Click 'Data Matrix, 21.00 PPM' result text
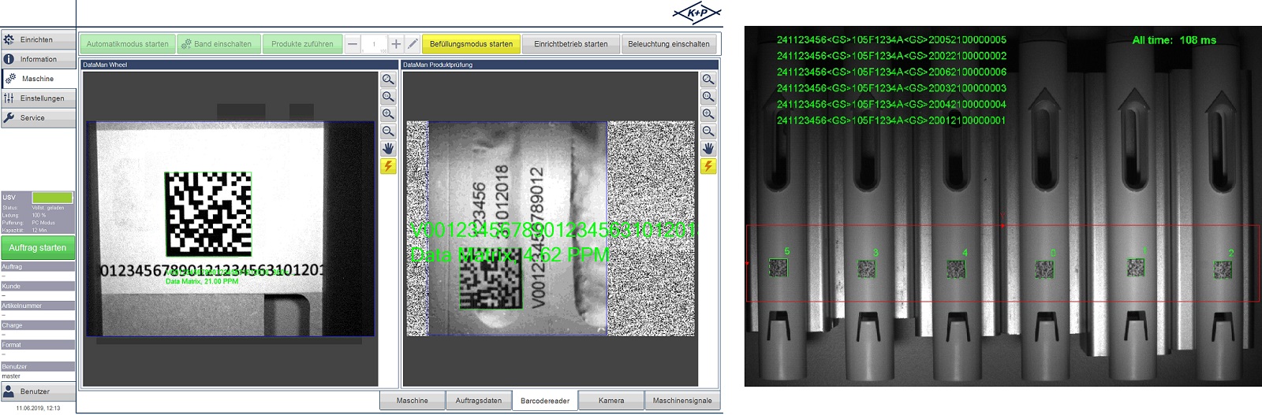Viewport: 1262px width, 415px height. pyautogui.click(x=202, y=281)
